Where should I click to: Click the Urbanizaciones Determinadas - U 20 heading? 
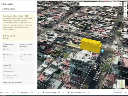point(15,16)
